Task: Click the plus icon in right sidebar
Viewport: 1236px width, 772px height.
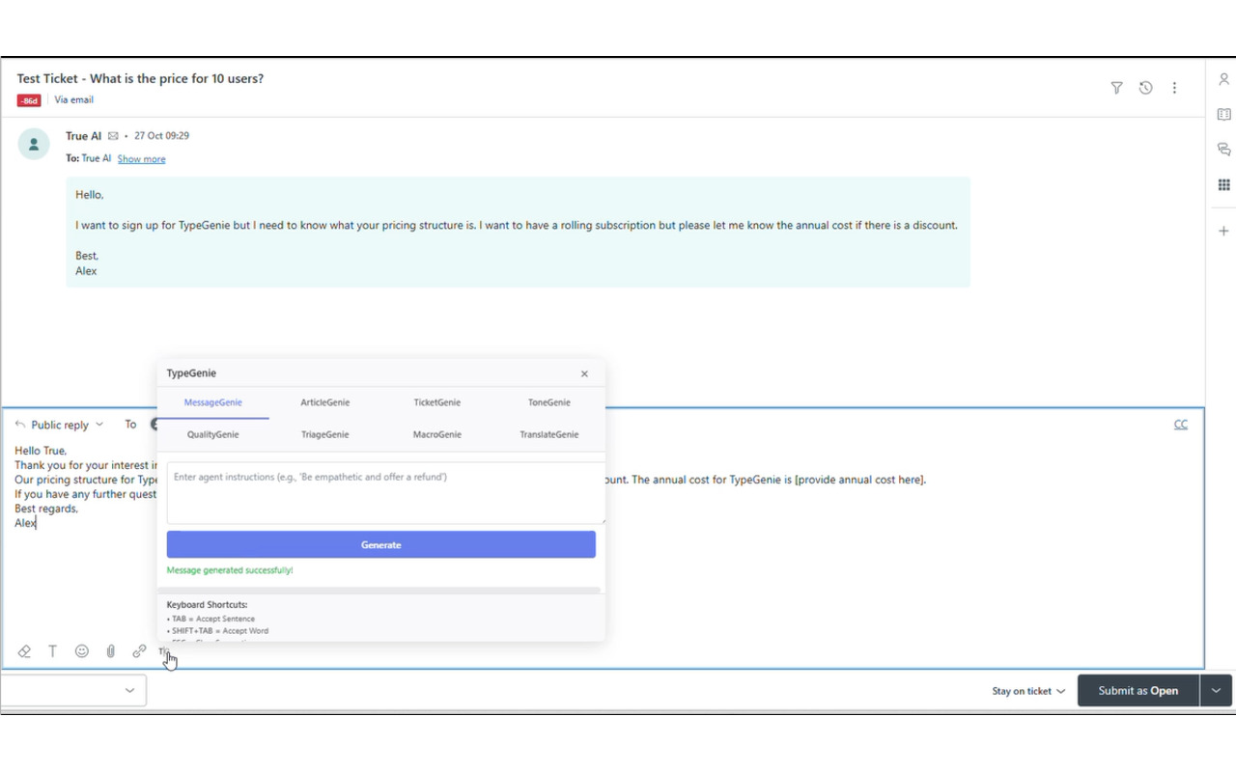Action: click(1223, 231)
